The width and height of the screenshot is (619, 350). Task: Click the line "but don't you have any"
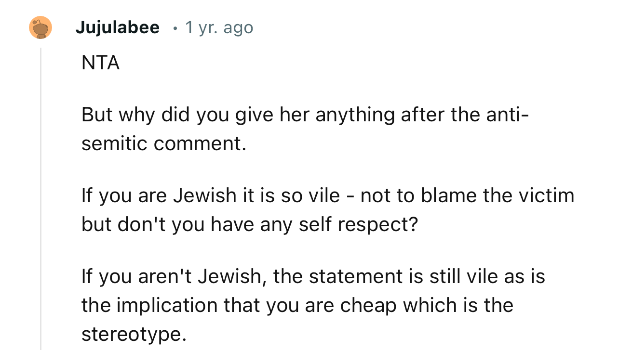pos(249,224)
